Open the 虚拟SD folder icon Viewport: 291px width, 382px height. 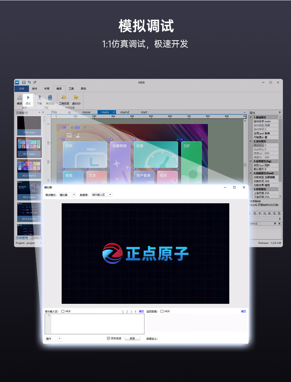point(76,98)
